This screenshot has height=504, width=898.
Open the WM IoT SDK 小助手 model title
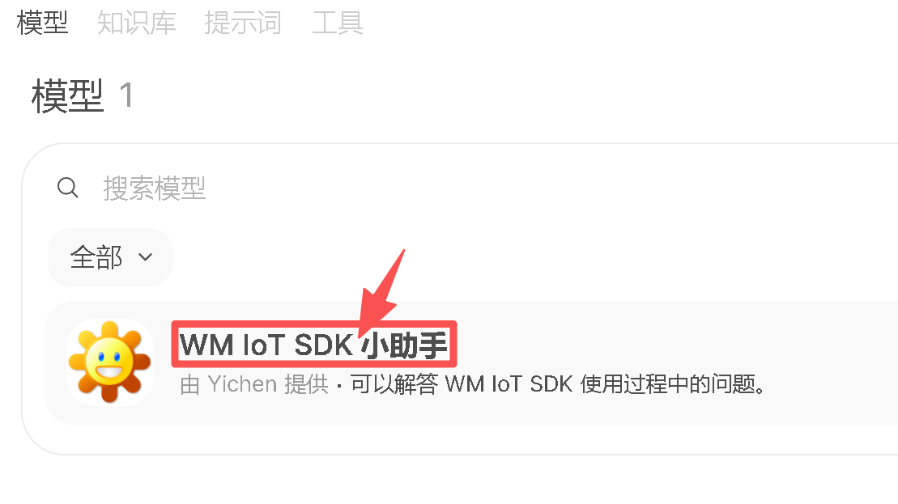tap(314, 345)
